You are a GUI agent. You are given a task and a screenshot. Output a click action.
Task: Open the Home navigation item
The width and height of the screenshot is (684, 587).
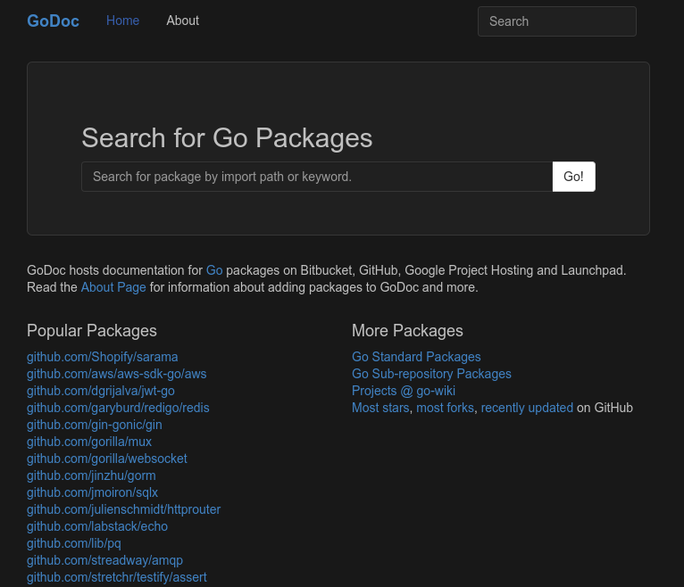pos(122,21)
